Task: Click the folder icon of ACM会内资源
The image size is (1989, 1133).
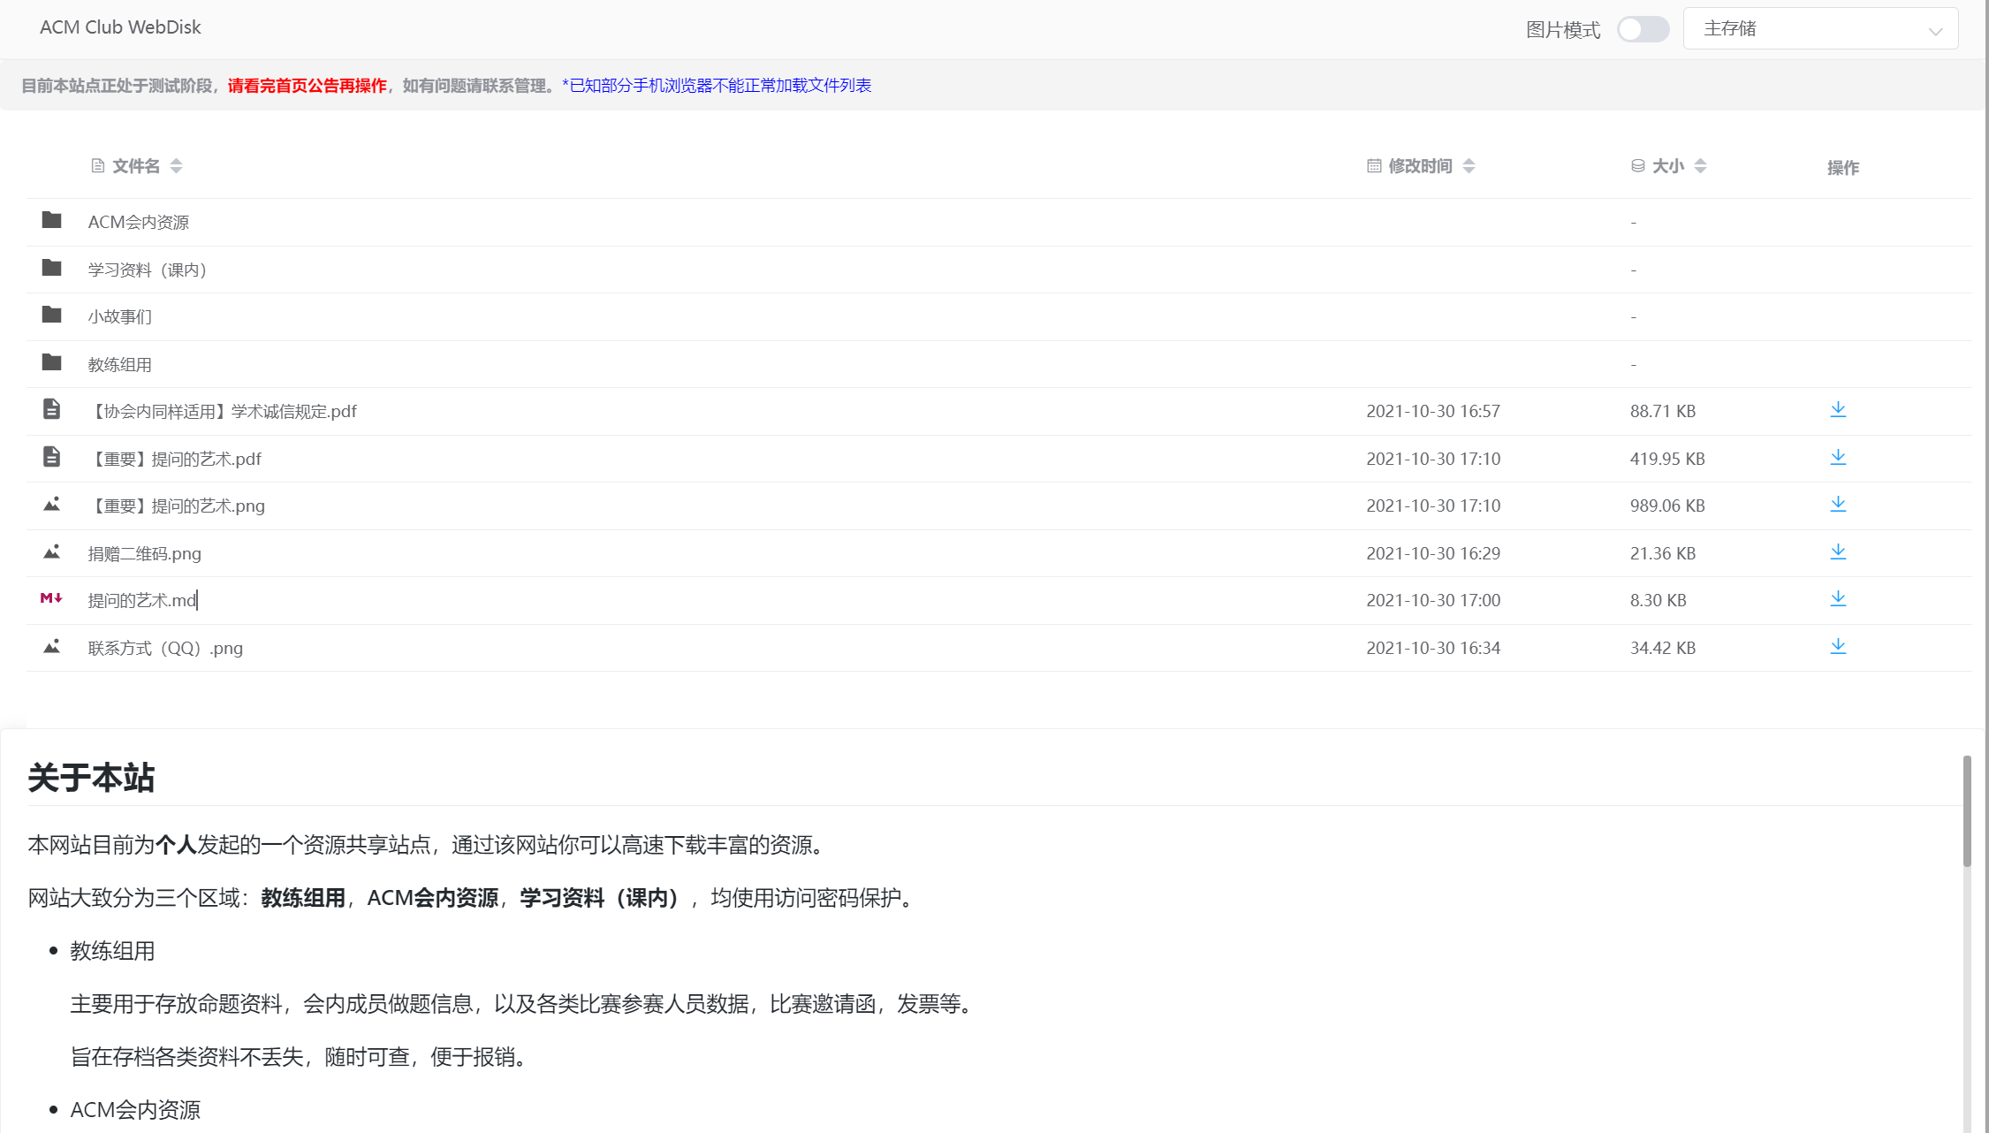Action: (x=51, y=220)
